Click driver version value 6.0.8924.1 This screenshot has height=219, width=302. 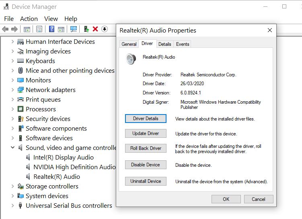(x=191, y=93)
